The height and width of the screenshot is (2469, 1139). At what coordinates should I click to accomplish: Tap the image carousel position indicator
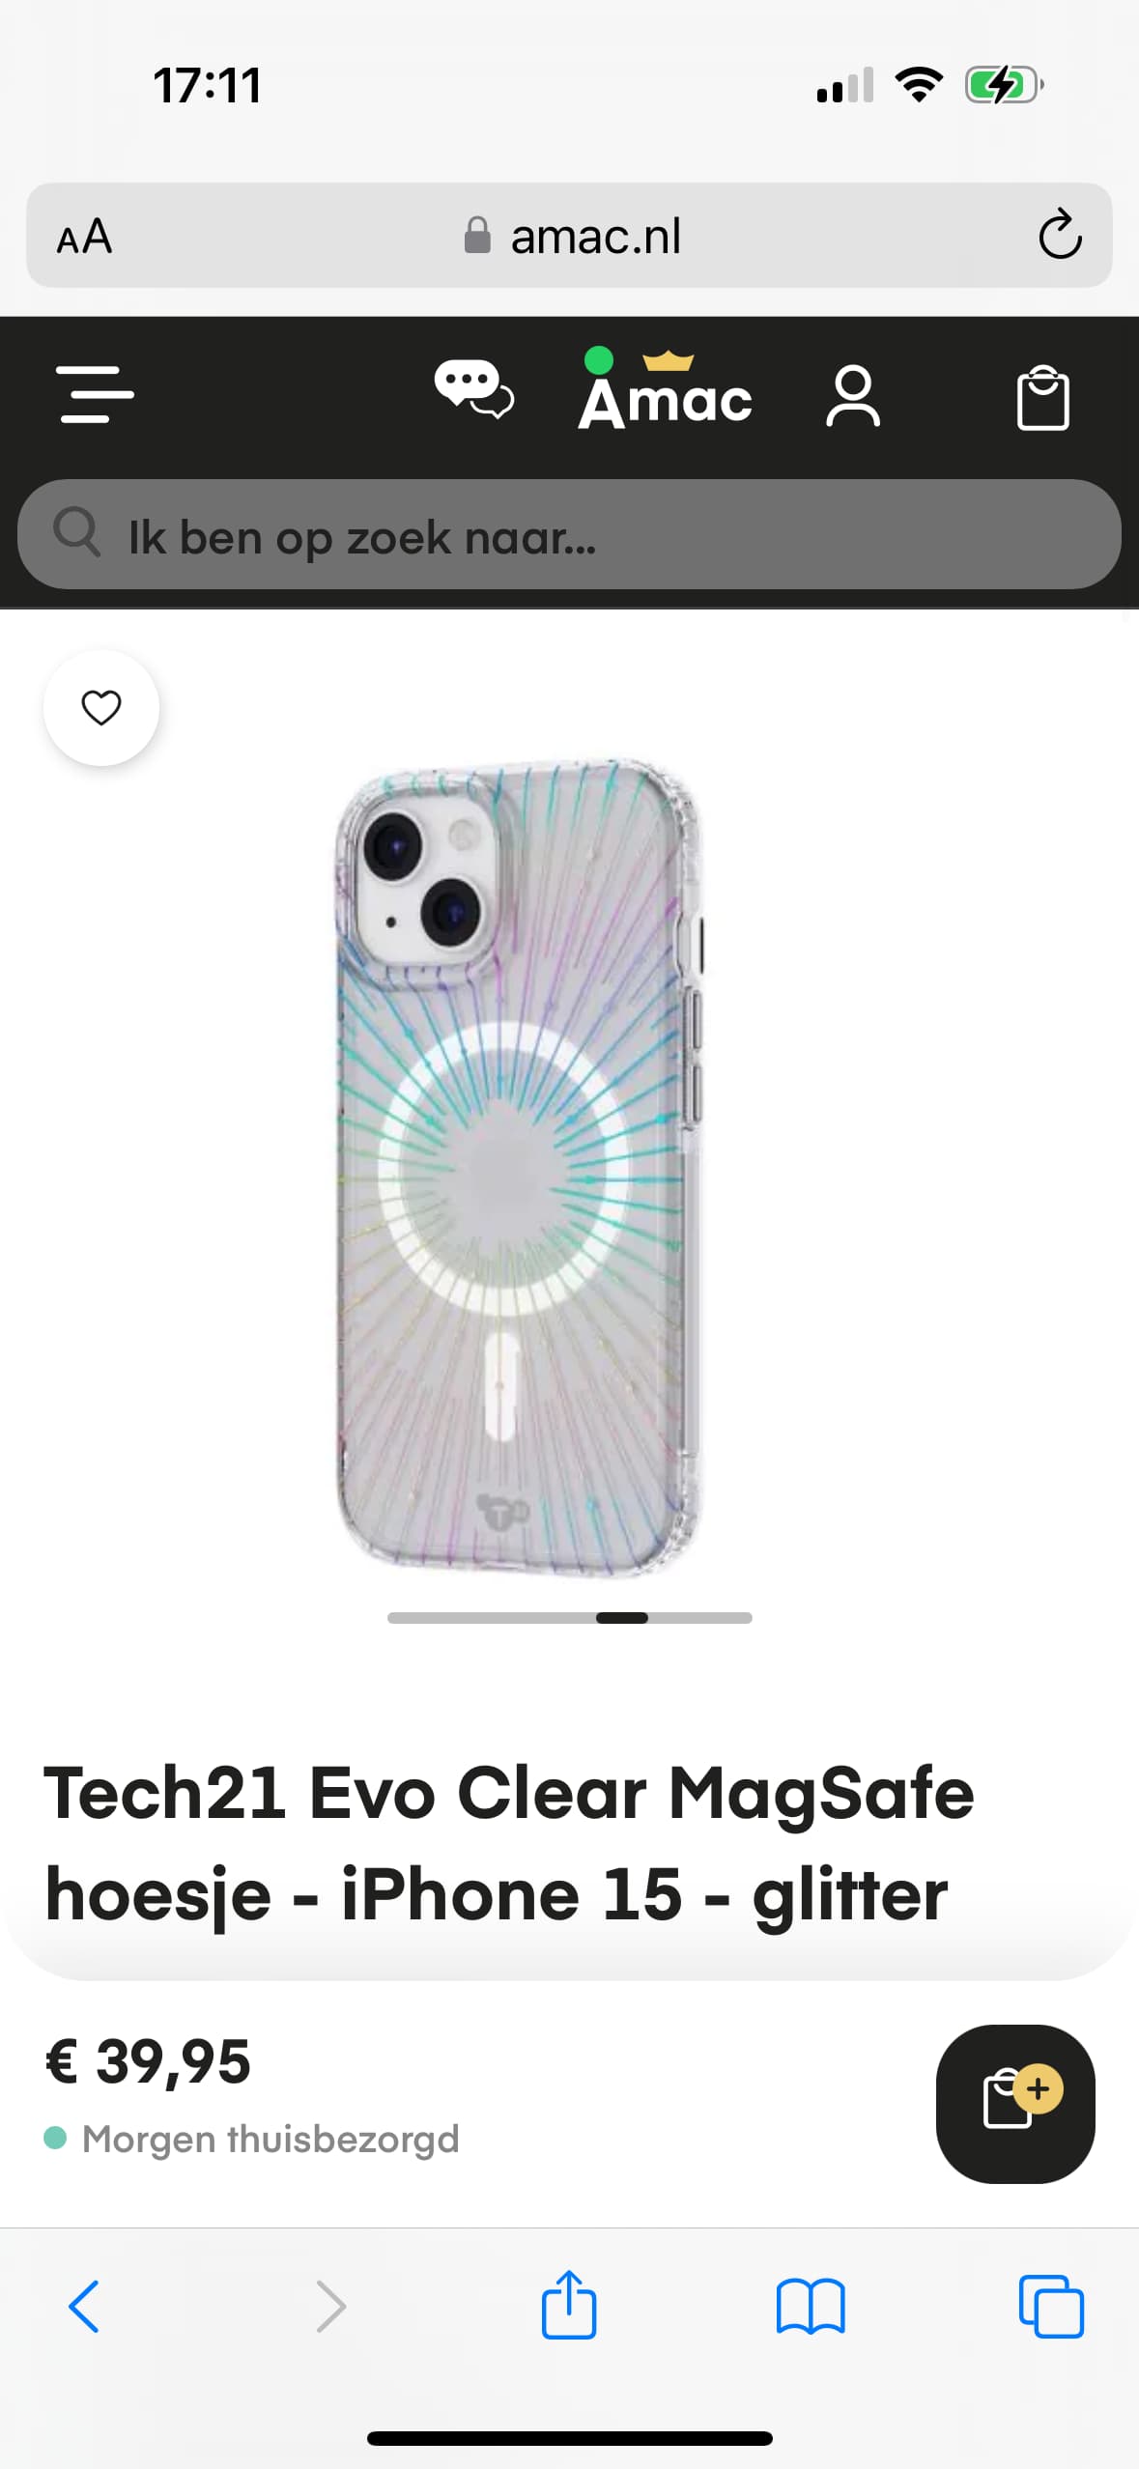[x=570, y=1618]
